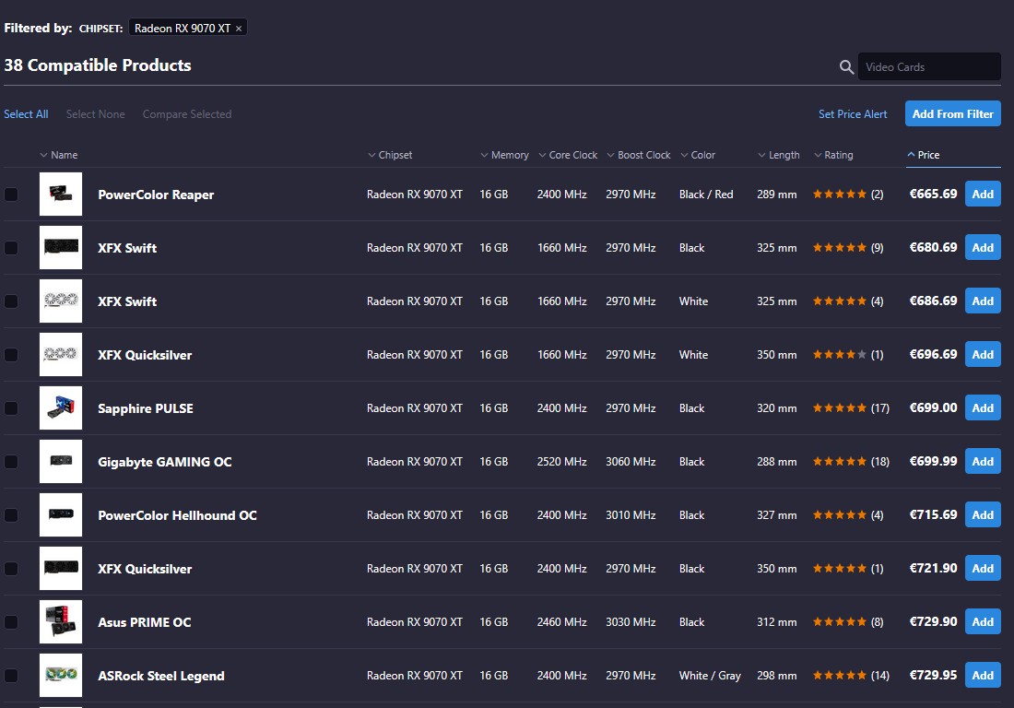The width and height of the screenshot is (1014, 708).
Task: Sort by Core Clock column header
Action: coord(568,155)
